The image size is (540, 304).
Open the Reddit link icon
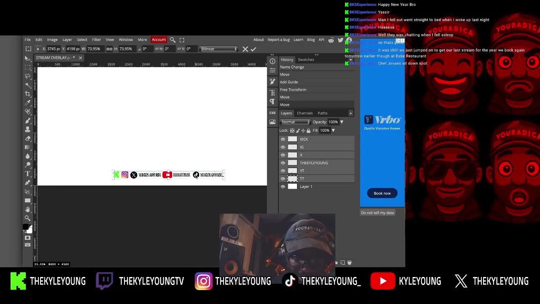click(331, 40)
